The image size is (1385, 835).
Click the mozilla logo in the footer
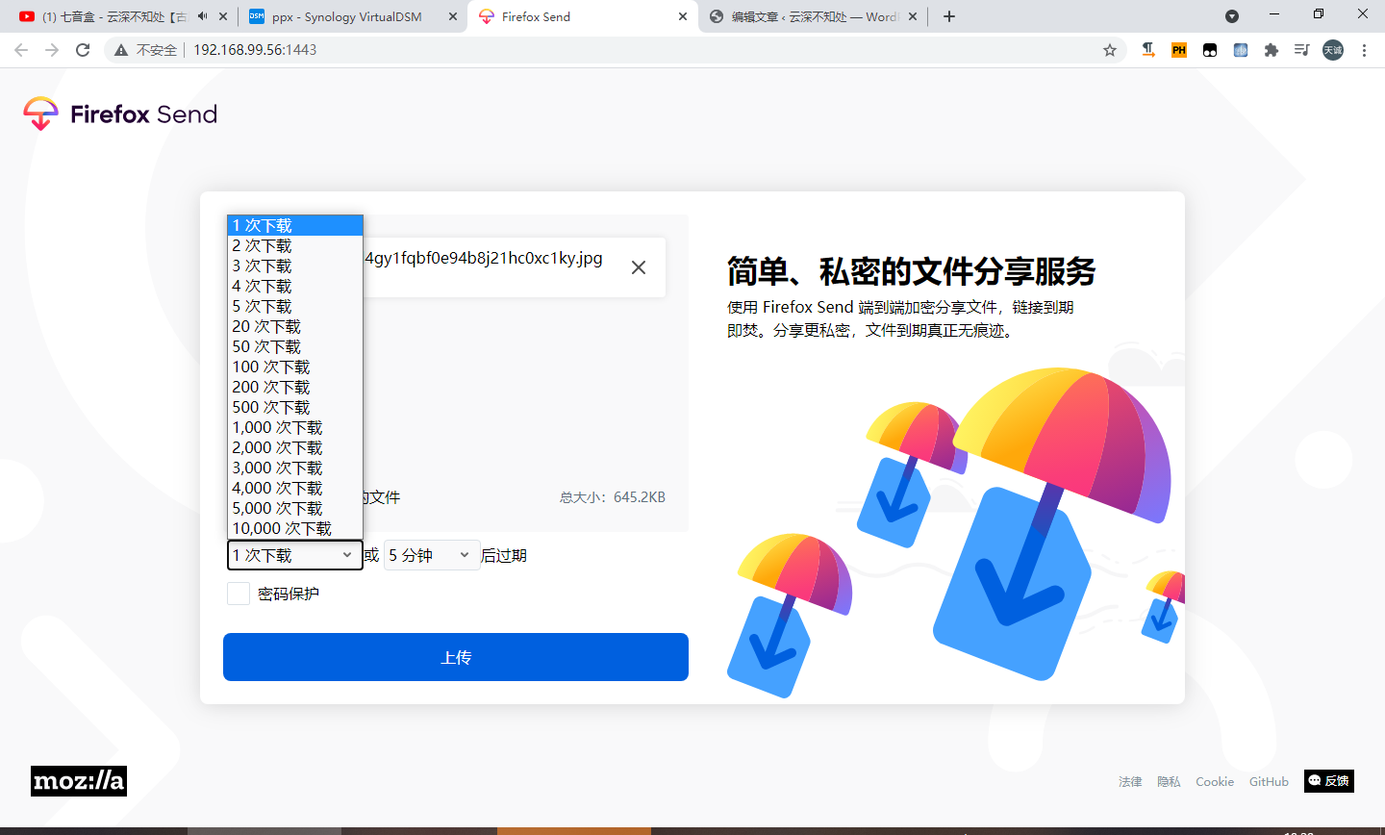[77, 781]
